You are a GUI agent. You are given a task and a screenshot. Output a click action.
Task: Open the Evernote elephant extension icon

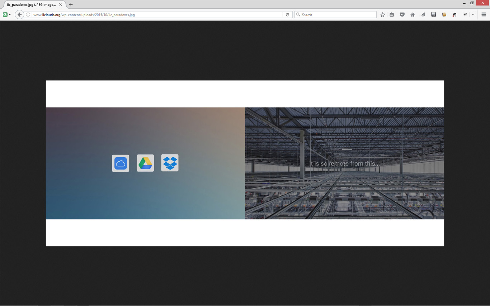(454, 15)
